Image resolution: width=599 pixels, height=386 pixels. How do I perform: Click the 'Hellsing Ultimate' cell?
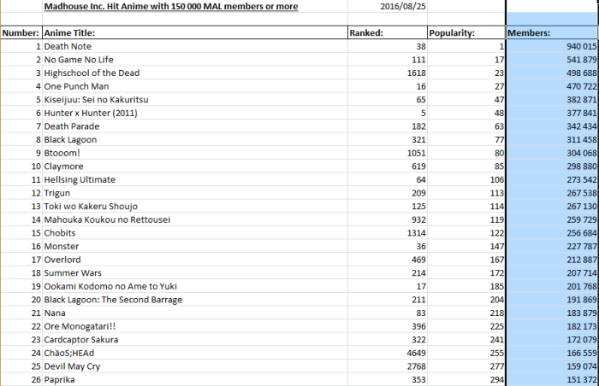(x=195, y=179)
